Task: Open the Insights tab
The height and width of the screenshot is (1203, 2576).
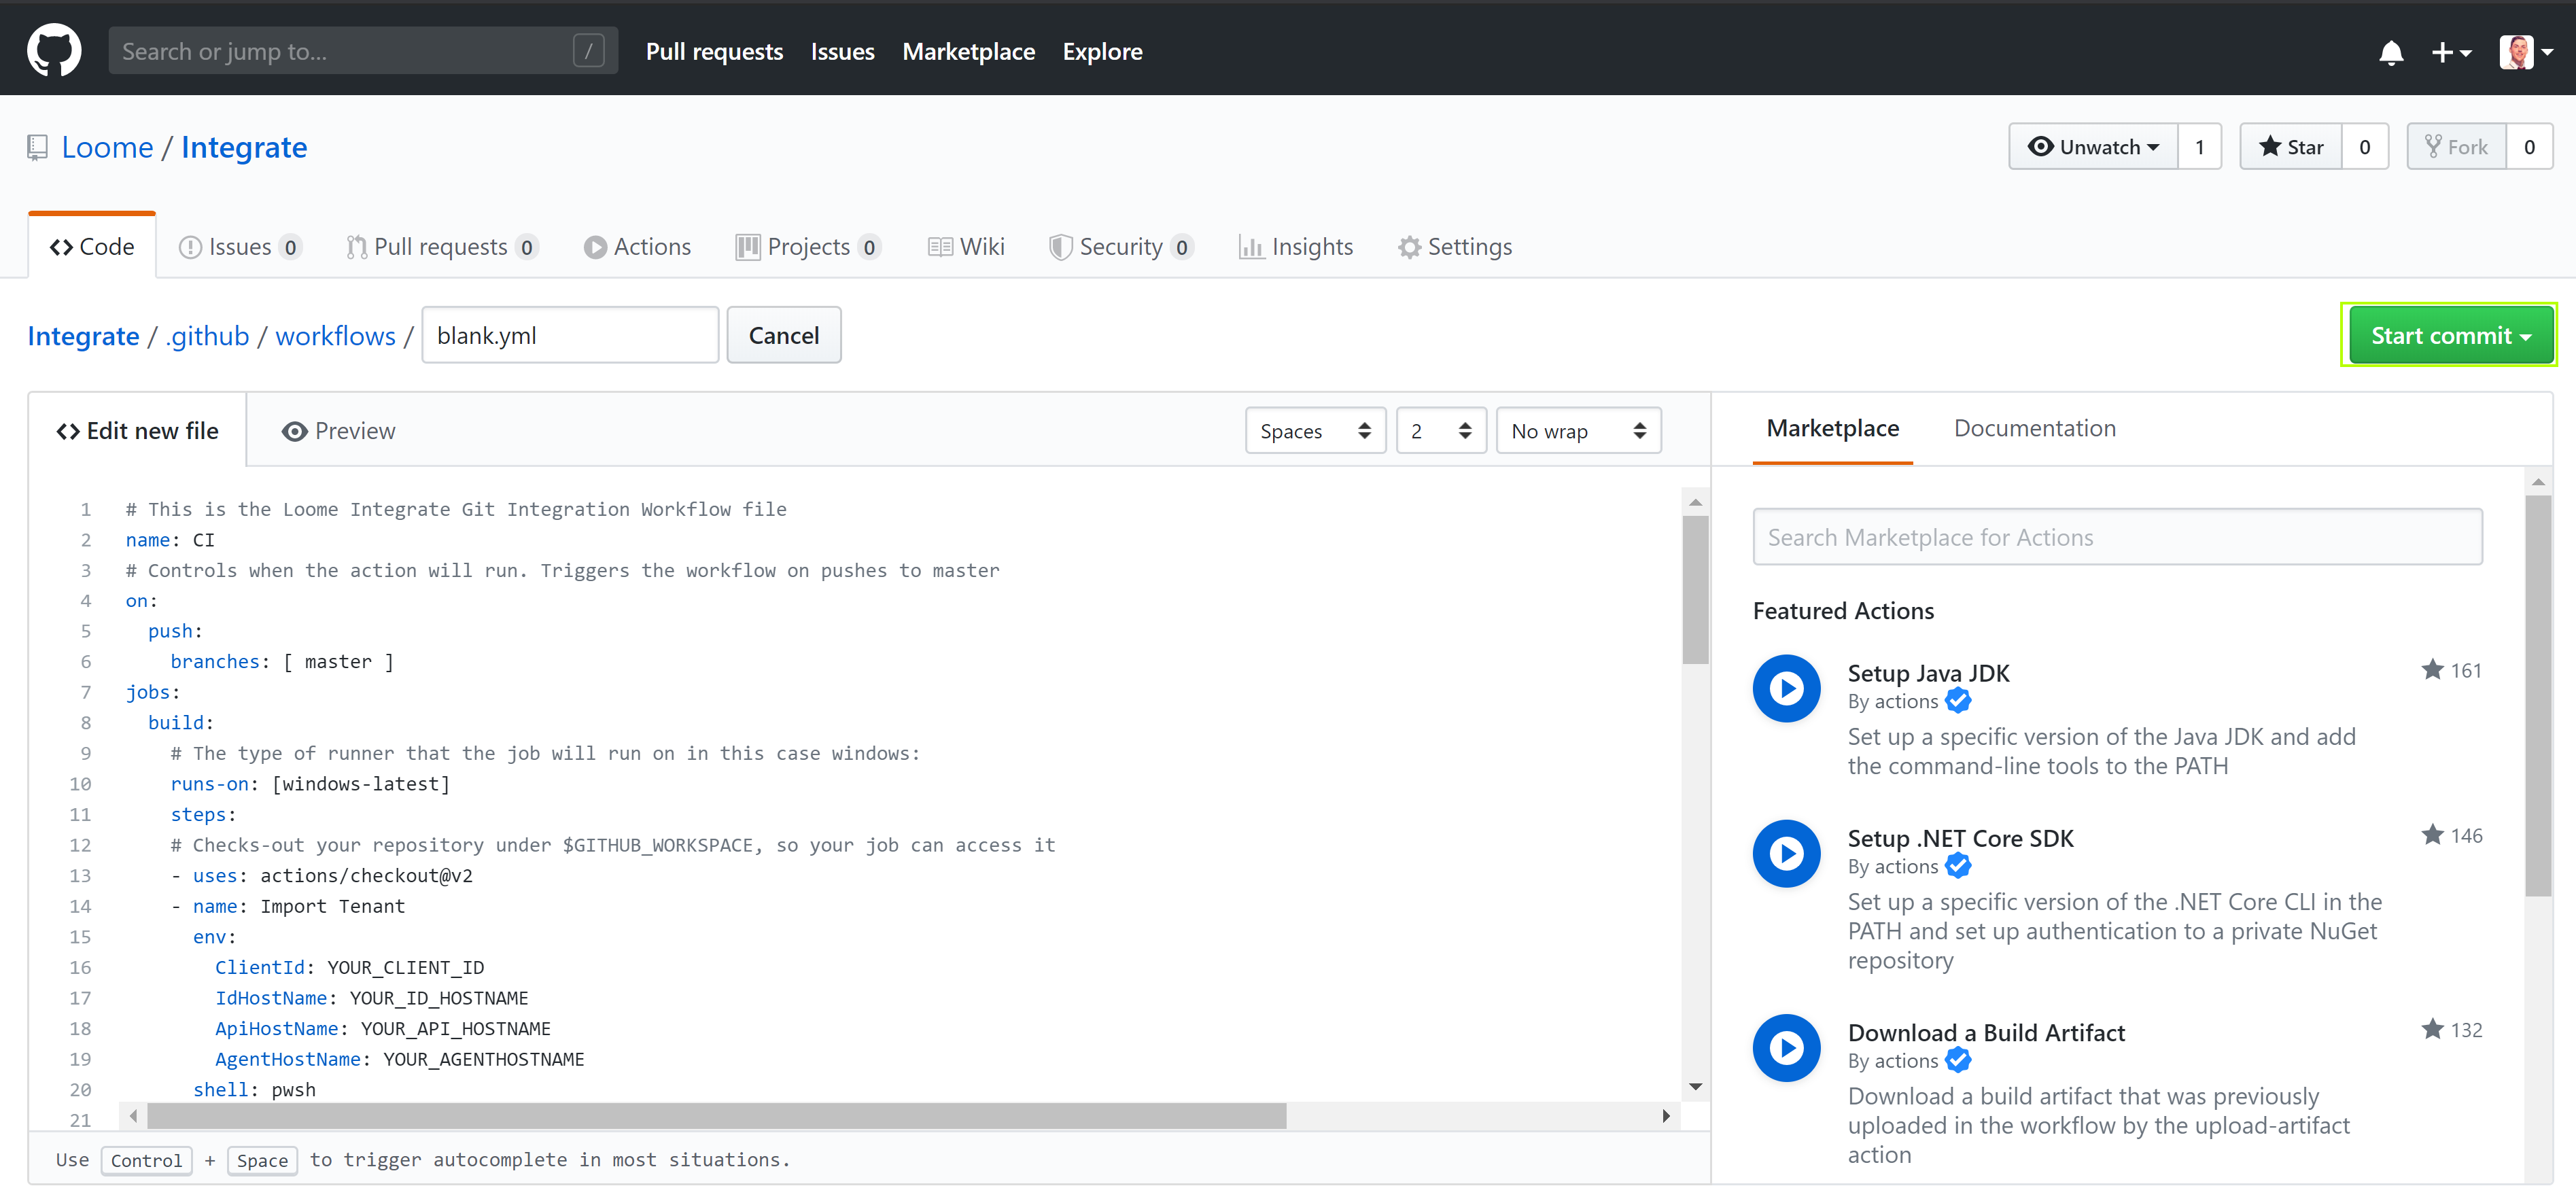Action: 1295,247
